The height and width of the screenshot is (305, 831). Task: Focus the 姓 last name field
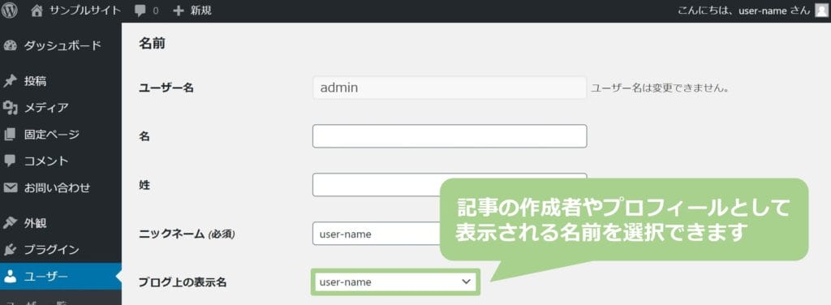450,185
